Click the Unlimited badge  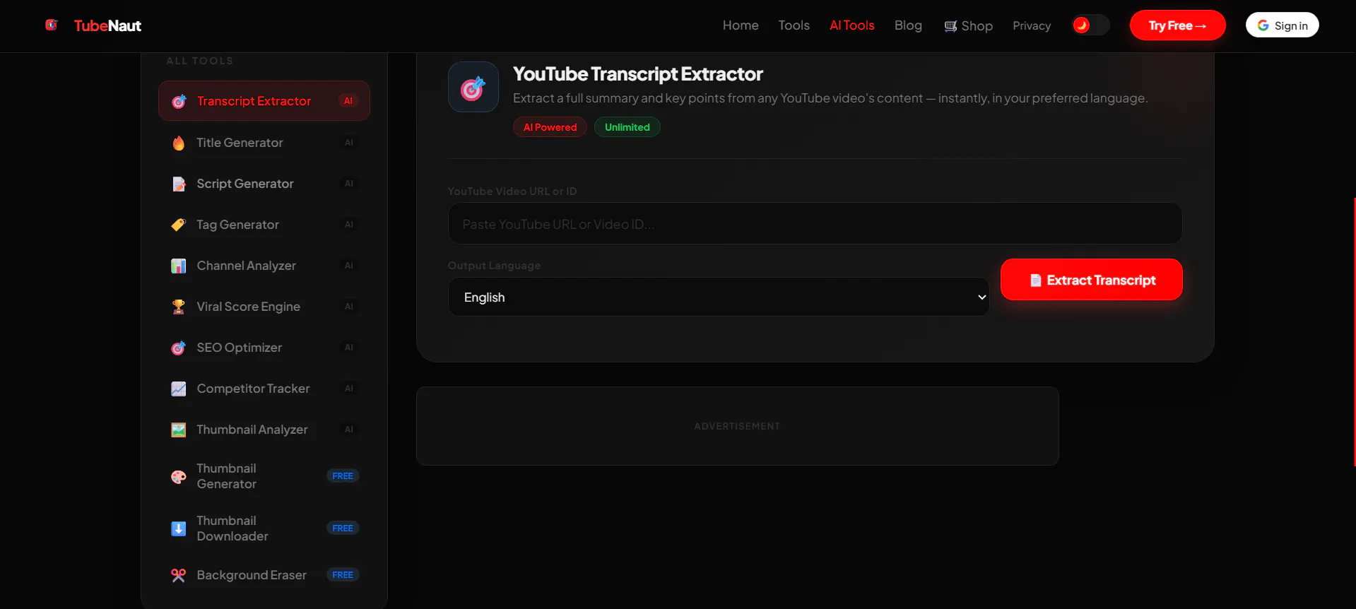(x=627, y=127)
